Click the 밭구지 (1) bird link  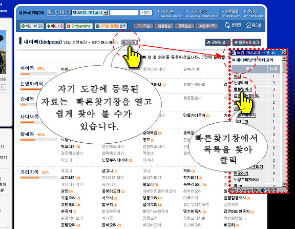(110, 205)
